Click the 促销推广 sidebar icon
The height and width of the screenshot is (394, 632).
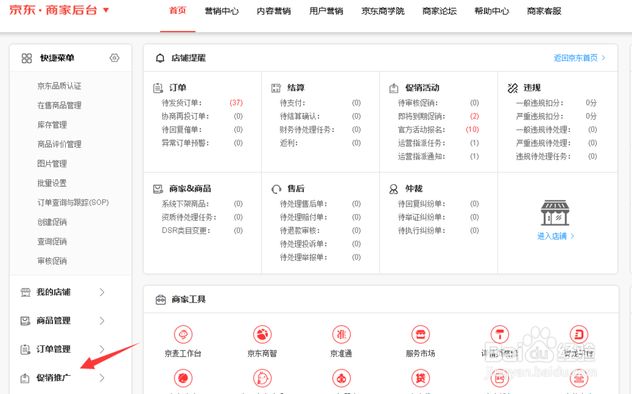coord(25,378)
